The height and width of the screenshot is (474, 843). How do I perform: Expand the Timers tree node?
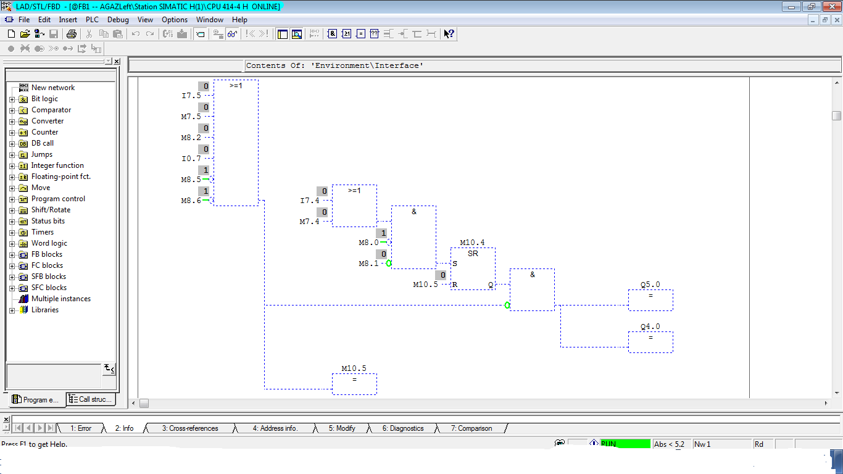pos(12,233)
